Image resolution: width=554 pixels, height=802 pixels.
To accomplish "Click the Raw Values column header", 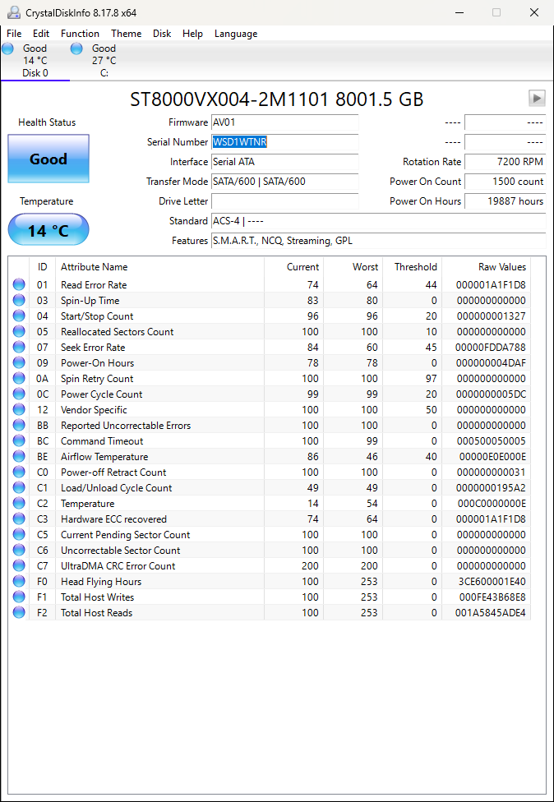I will tap(501, 267).
